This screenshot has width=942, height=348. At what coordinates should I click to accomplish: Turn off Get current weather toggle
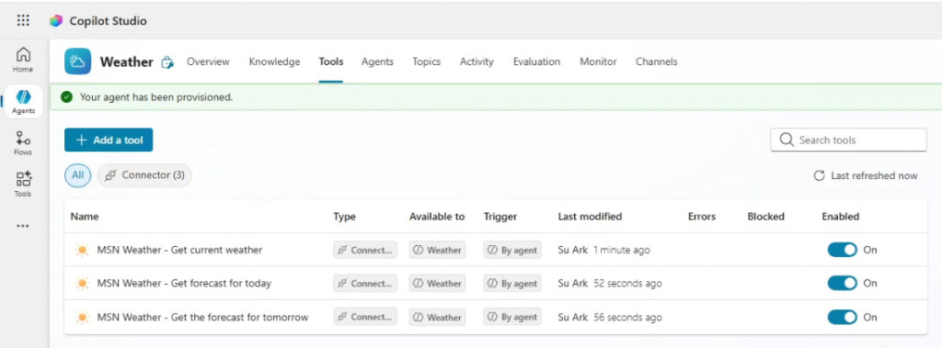[843, 250]
